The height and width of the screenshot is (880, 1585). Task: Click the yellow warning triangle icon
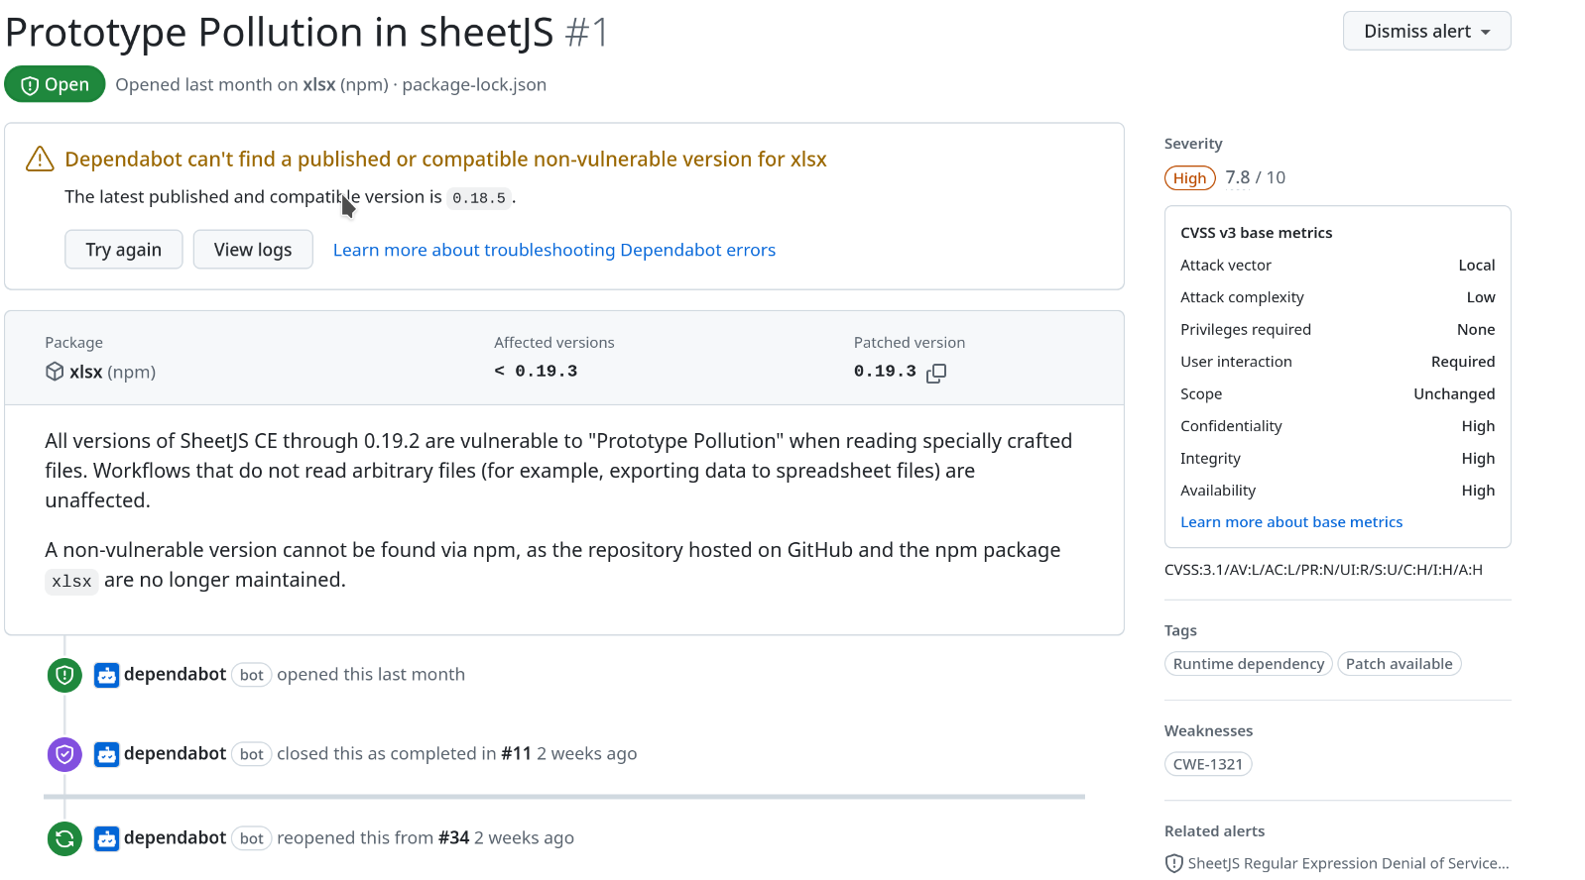tap(40, 159)
